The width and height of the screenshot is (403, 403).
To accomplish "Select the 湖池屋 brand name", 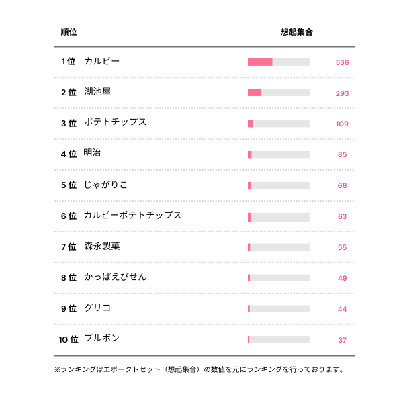I will [x=97, y=92].
